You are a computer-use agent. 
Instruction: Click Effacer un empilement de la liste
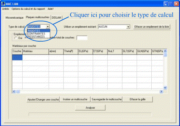point(152,27)
